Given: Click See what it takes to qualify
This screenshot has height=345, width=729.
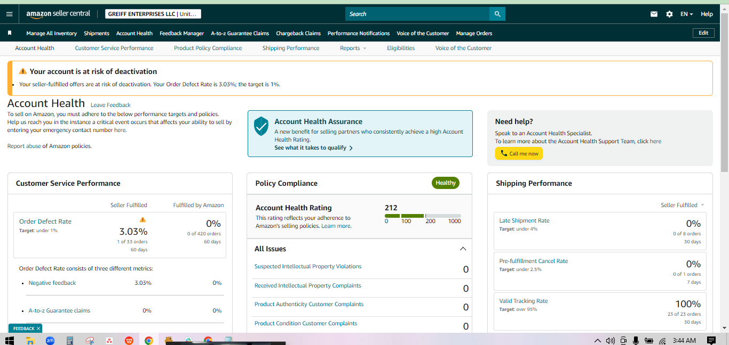Looking at the screenshot, I should pyautogui.click(x=313, y=148).
